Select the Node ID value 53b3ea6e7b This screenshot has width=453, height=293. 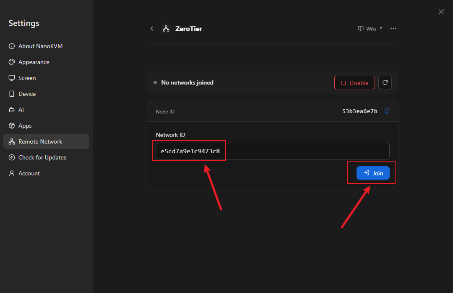[360, 111]
